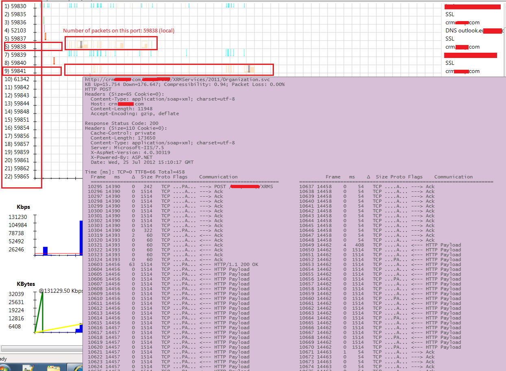Select port row 14) 59848
This screenshot has width=506, height=371.
17,112
